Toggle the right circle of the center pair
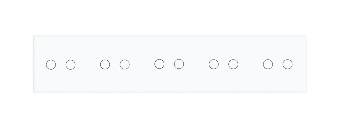The height and width of the screenshot is (128, 340). pyautogui.click(x=179, y=64)
